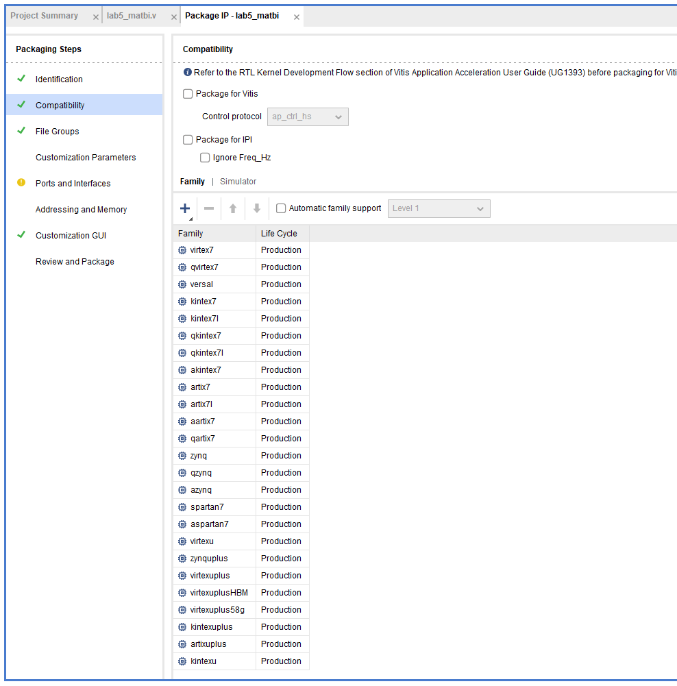This screenshot has height=686, width=677.
Task: Switch to the lab5_matbi.v tab
Action: (x=131, y=16)
